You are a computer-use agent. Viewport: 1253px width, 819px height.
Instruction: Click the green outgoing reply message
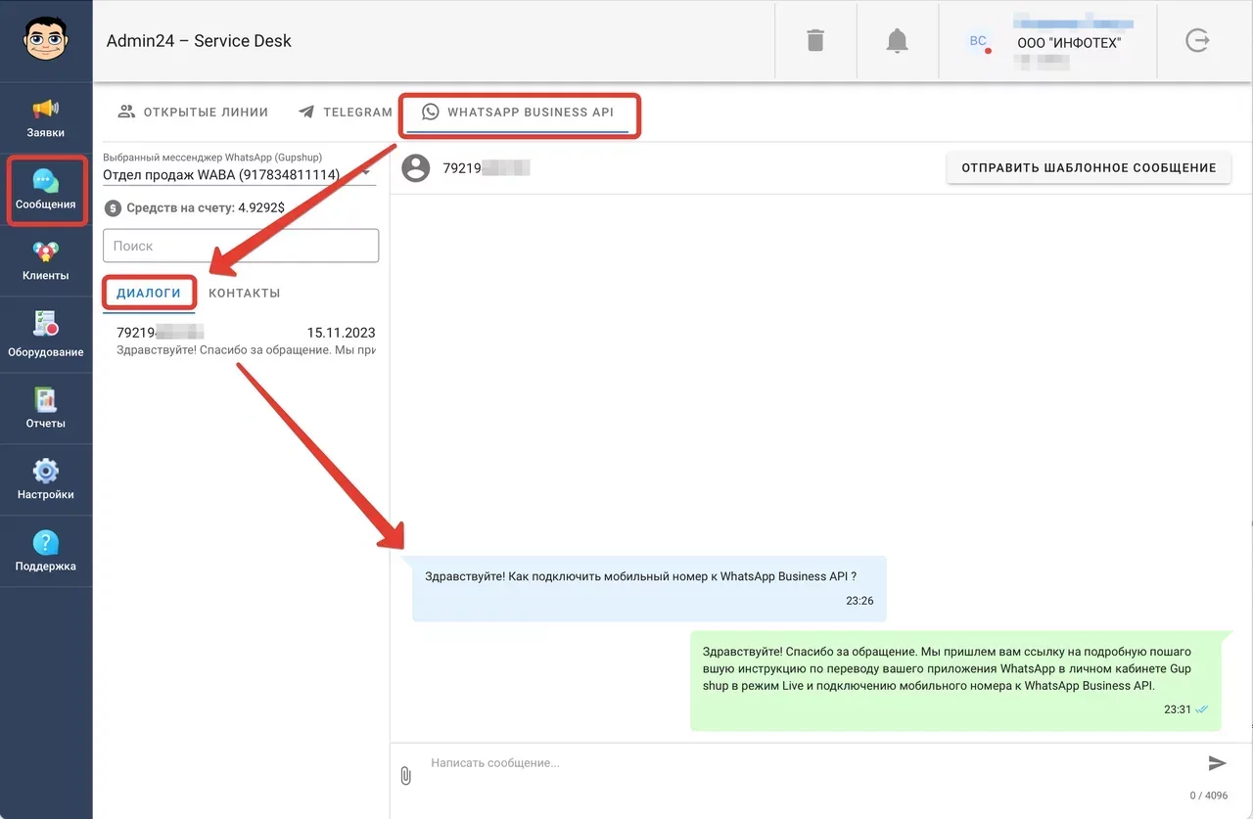[x=956, y=680]
